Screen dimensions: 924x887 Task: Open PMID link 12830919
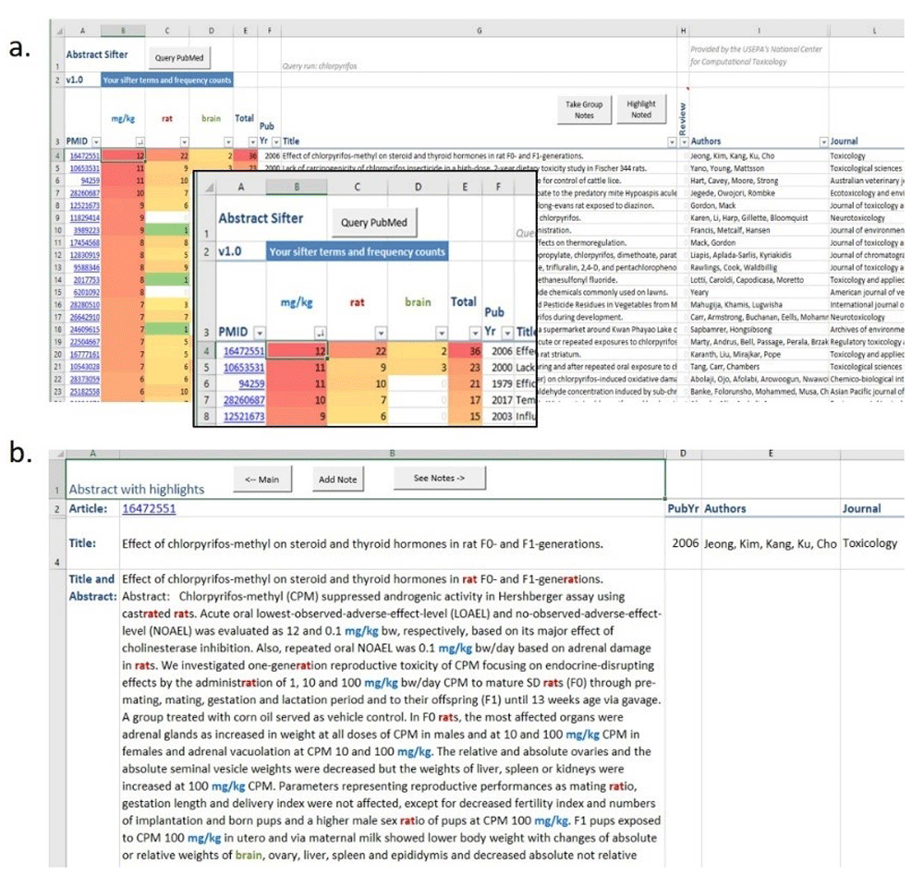pos(85,255)
